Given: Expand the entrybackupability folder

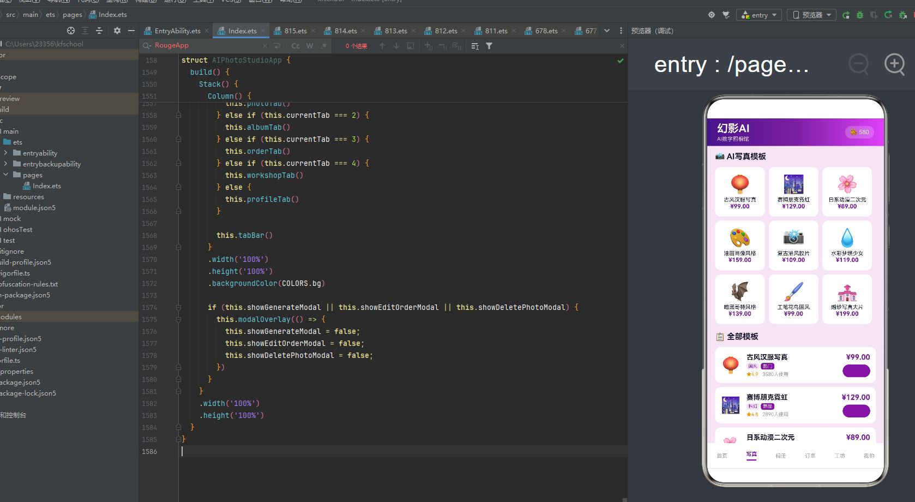Looking at the screenshot, I should click(5, 164).
